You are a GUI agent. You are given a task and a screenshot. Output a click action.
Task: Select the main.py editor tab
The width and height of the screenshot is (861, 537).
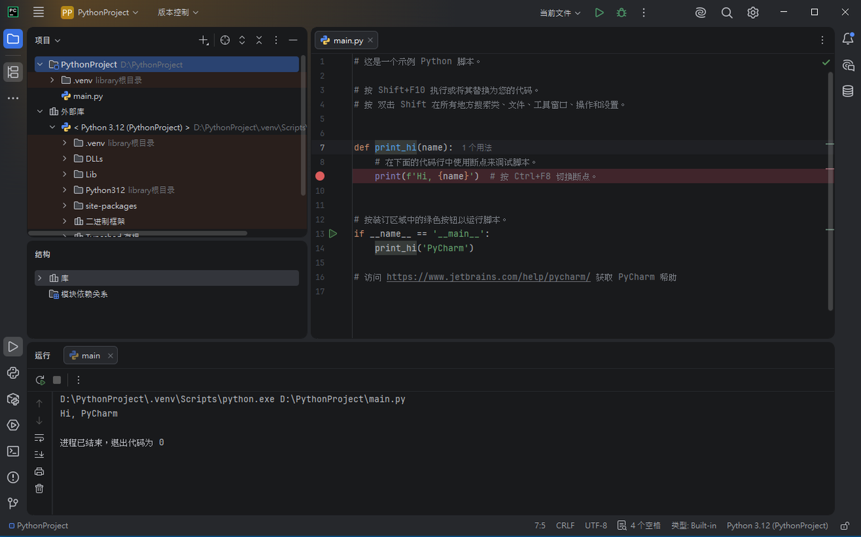(346, 40)
